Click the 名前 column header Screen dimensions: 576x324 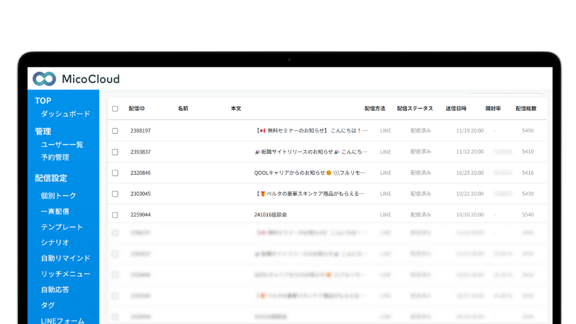tap(183, 109)
